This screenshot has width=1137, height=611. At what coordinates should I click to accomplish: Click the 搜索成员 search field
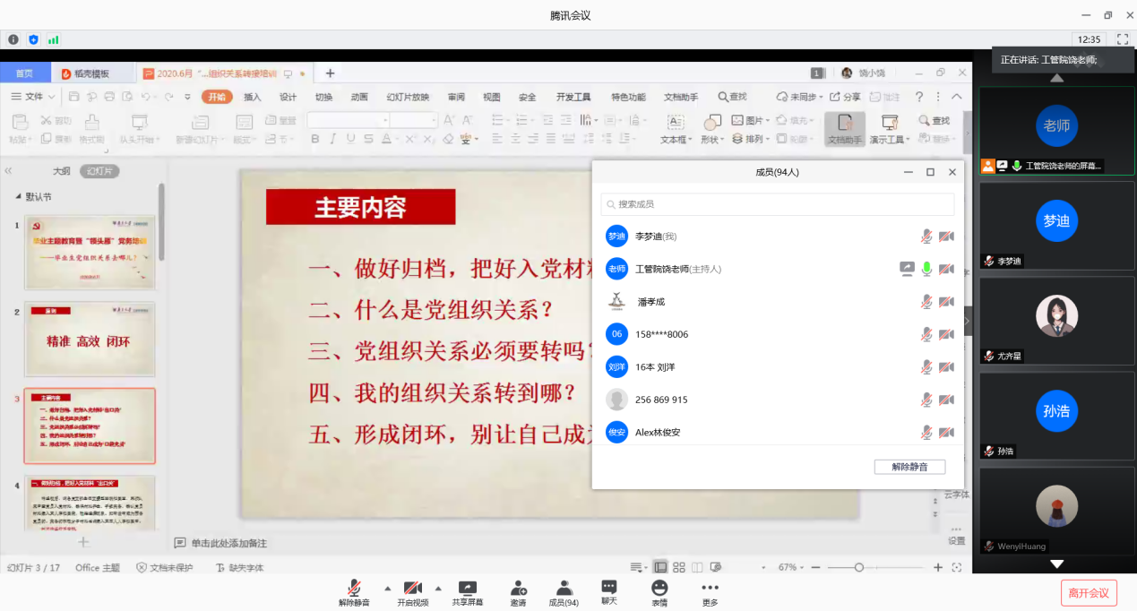777,204
